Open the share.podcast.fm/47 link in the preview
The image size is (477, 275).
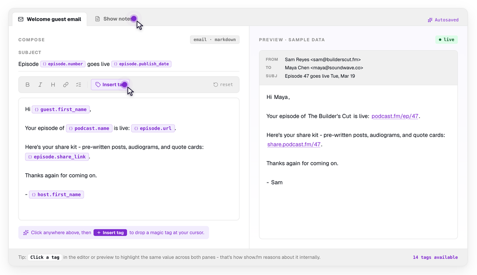294,144
